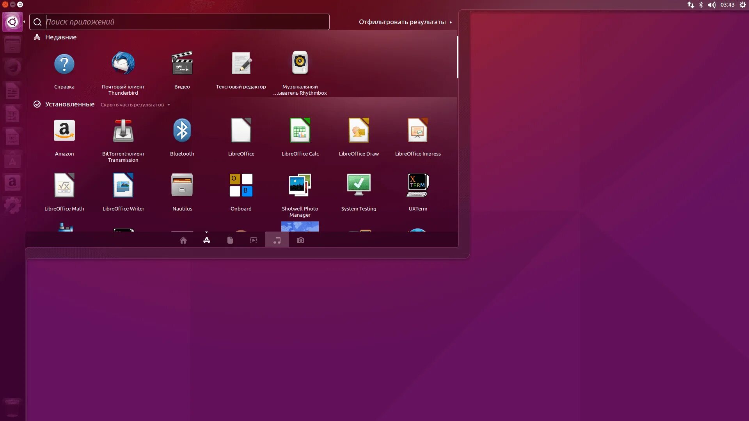Switch to the Music lens tab

coord(277,240)
